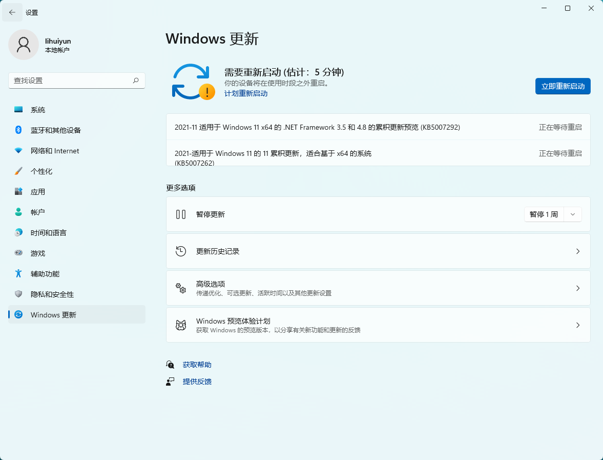Click 立即重新启动 button
This screenshot has height=460, width=603.
563,86
